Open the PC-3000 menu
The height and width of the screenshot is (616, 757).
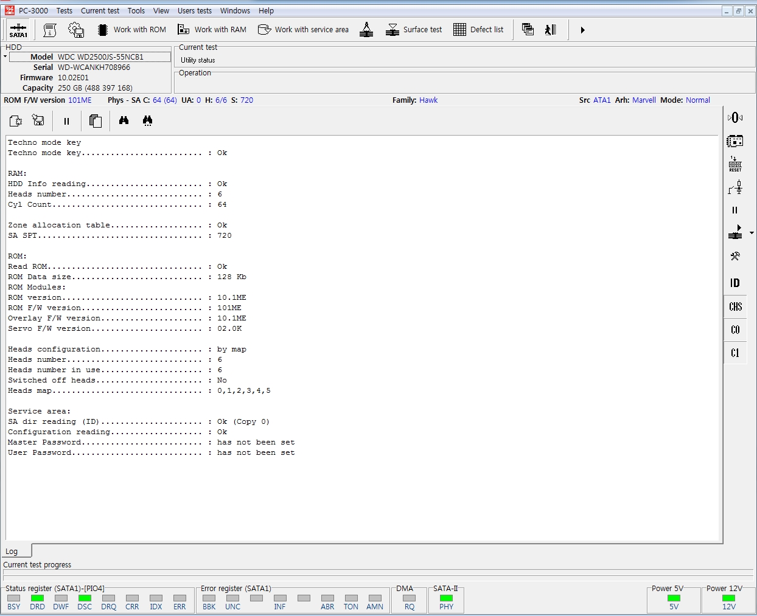33,10
